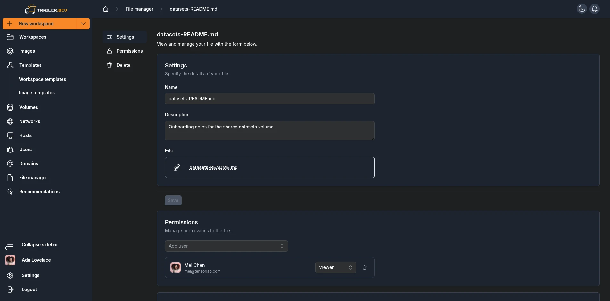This screenshot has width=610, height=301.
Task: Open Image templates
Action: tap(37, 93)
